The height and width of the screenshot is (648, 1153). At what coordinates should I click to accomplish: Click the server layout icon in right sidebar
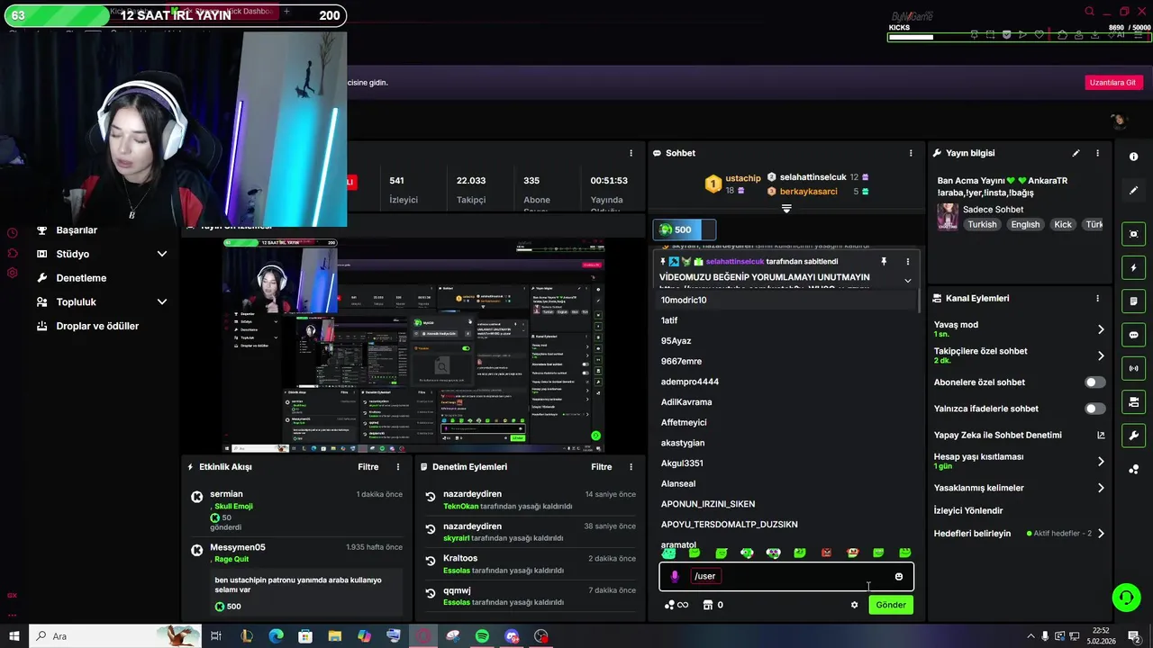[x=1133, y=401]
